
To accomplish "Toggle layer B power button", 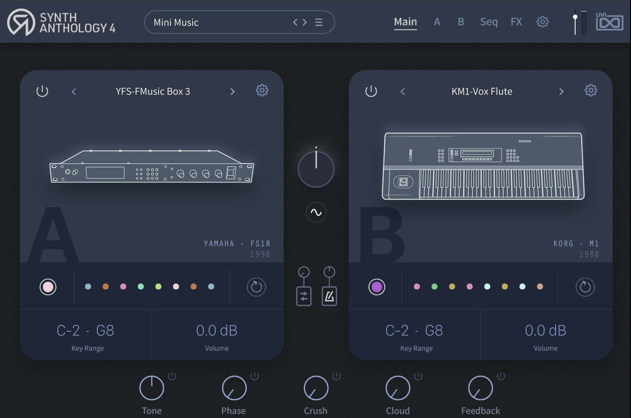I will (371, 91).
